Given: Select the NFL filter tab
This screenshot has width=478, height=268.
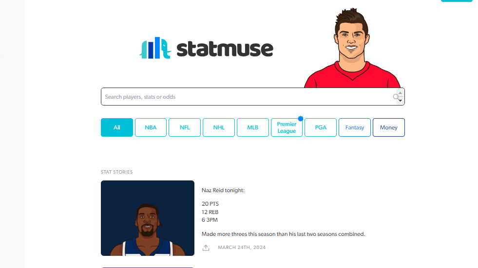Looking at the screenshot, I should point(185,127).
